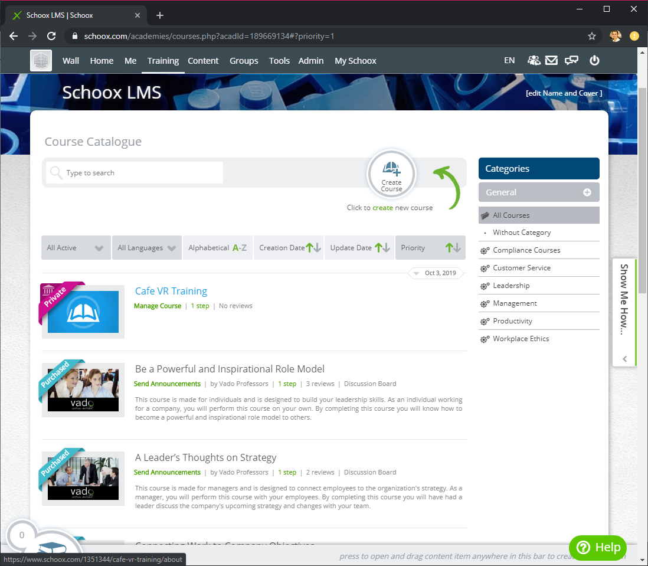The image size is (648, 566).
Task: Click gear icon next to Customer Service
Action: [x=485, y=269]
